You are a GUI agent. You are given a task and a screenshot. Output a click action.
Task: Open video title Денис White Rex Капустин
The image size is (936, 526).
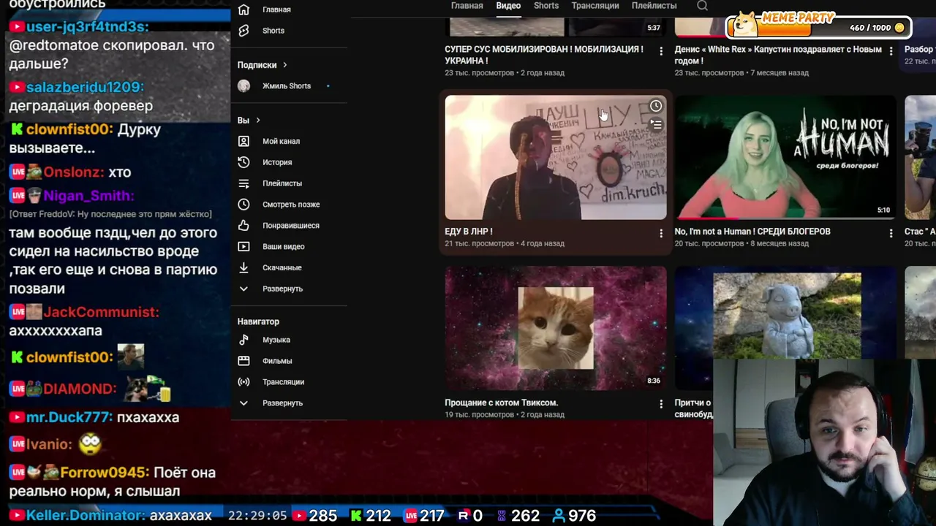[x=778, y=55]
